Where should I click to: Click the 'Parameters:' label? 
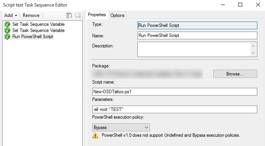click(103, 99)
